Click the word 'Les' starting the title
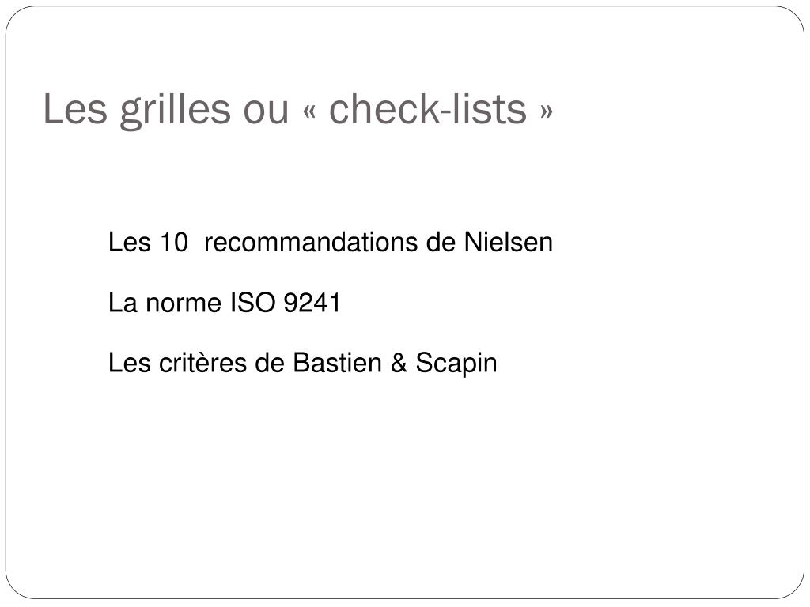Image resolution: width=810 pixels, height=607 pixels. point(75,108)
